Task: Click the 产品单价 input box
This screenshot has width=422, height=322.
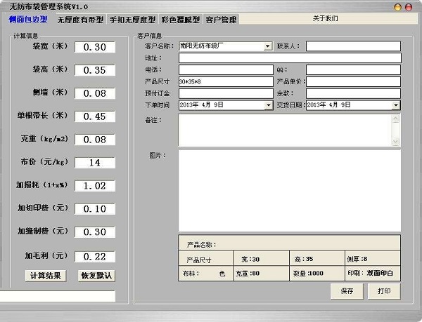Action: pos(353,81)
